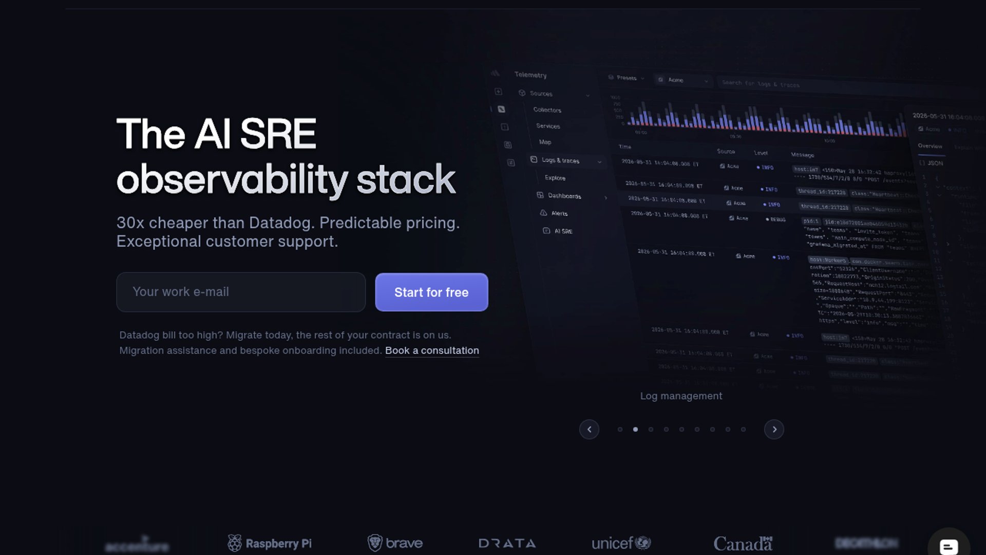
Task: Click the Brave lion logo
Action: (x=375, y=543)
